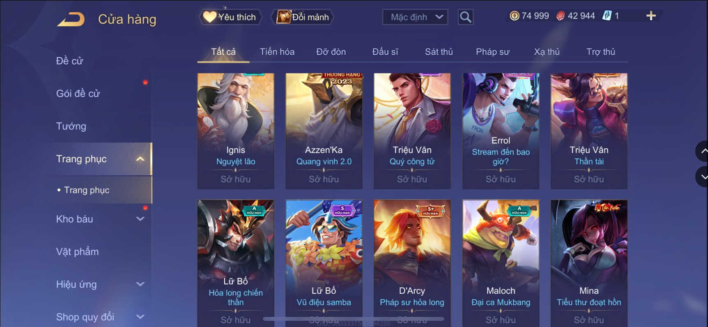Click the scroll down arrow on the right edge
The image size is (708, 327).
(703, 177)
